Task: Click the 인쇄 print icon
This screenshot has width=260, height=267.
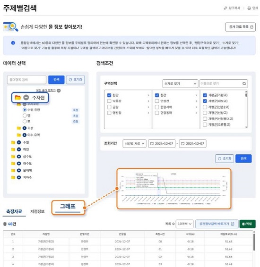Action: click(249, 8)
